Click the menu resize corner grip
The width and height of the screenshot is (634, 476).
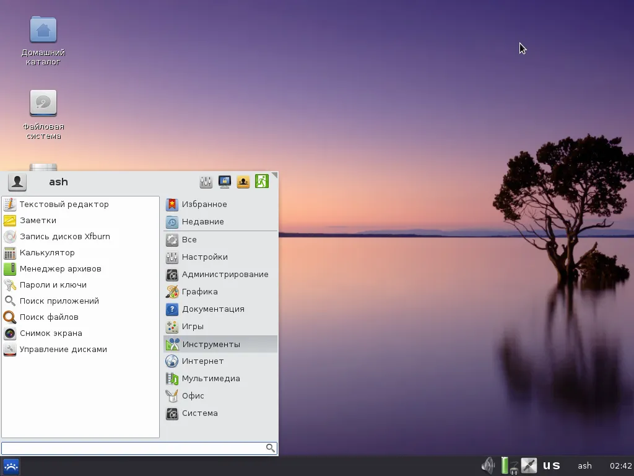pos(275,175)
